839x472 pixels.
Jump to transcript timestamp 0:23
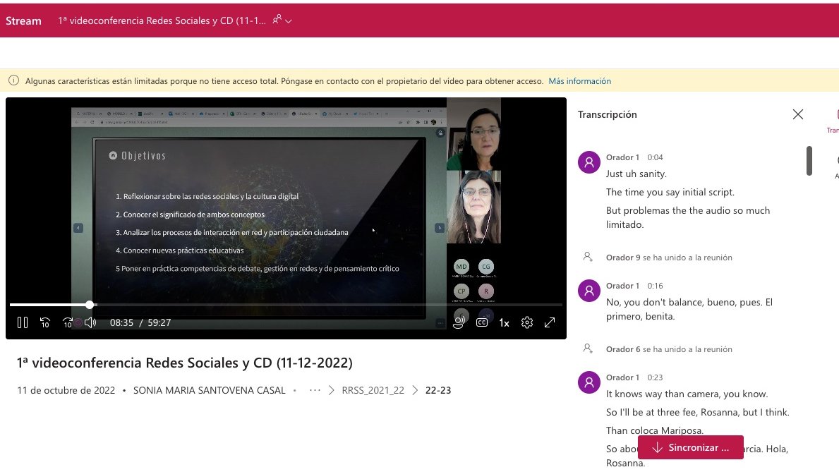(655, 377)
